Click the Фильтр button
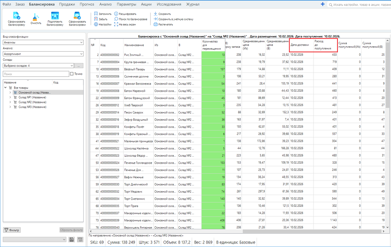Viewport: 391px width, 247px height. coord(12,230)
